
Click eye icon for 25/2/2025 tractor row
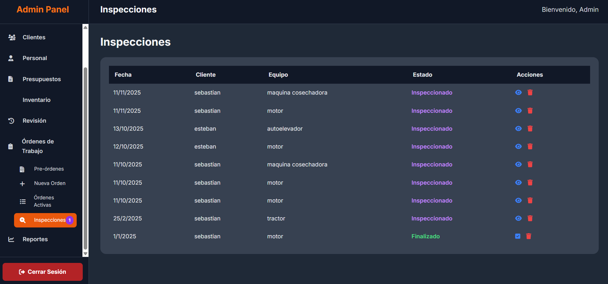tap(518, 218)
